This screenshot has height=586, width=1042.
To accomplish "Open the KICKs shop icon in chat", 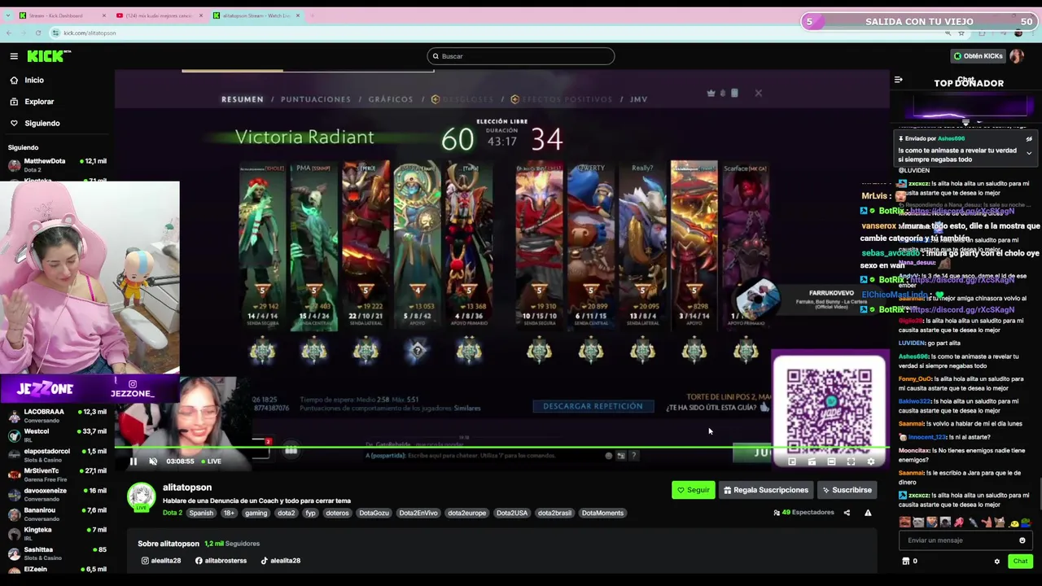I will tap(905, 562).
